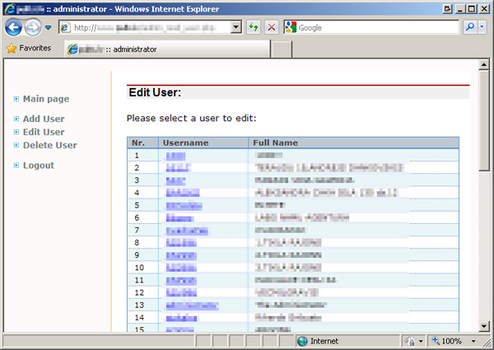The image size is (494, 350).
Task: Click the vertical scrollbar down arrow
Action: tap(484, 328)
